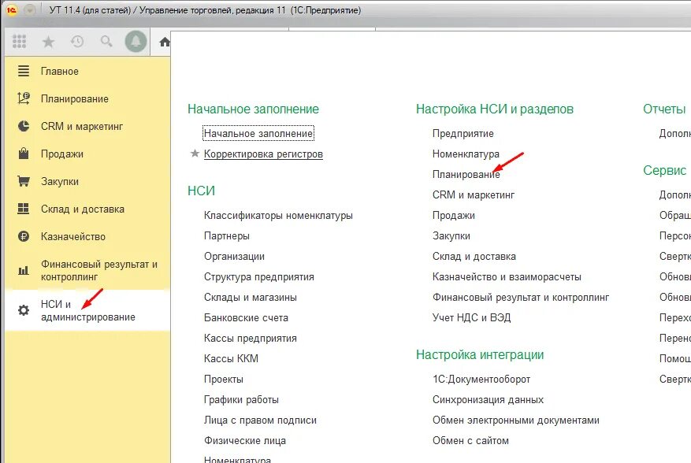Open Склад и доставка settings link
This screenshot has width=691, height=463.
[474, 257]
